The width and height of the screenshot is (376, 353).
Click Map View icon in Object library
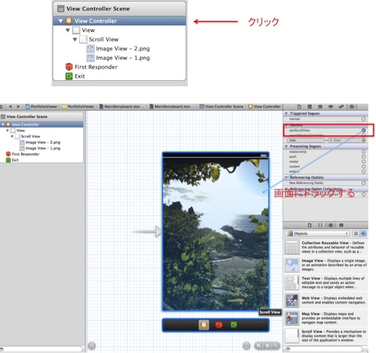click(292, 318)
